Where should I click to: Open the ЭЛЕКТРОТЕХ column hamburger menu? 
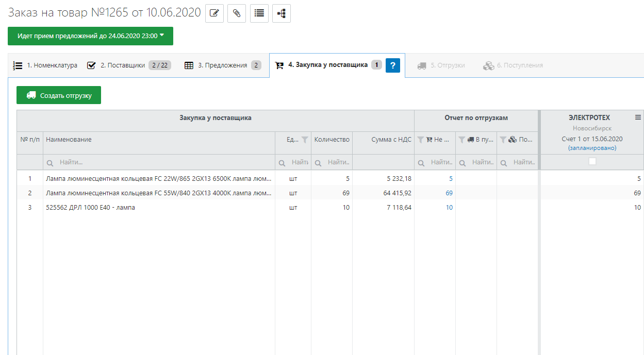[x=638, y=117]
